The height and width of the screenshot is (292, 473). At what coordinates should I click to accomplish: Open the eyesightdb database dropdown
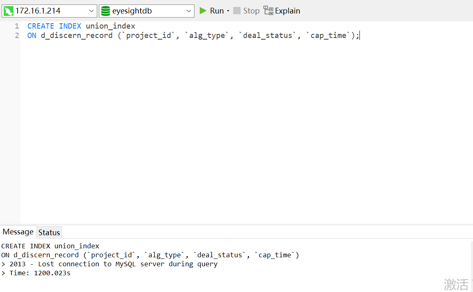[x=147, y=11]
